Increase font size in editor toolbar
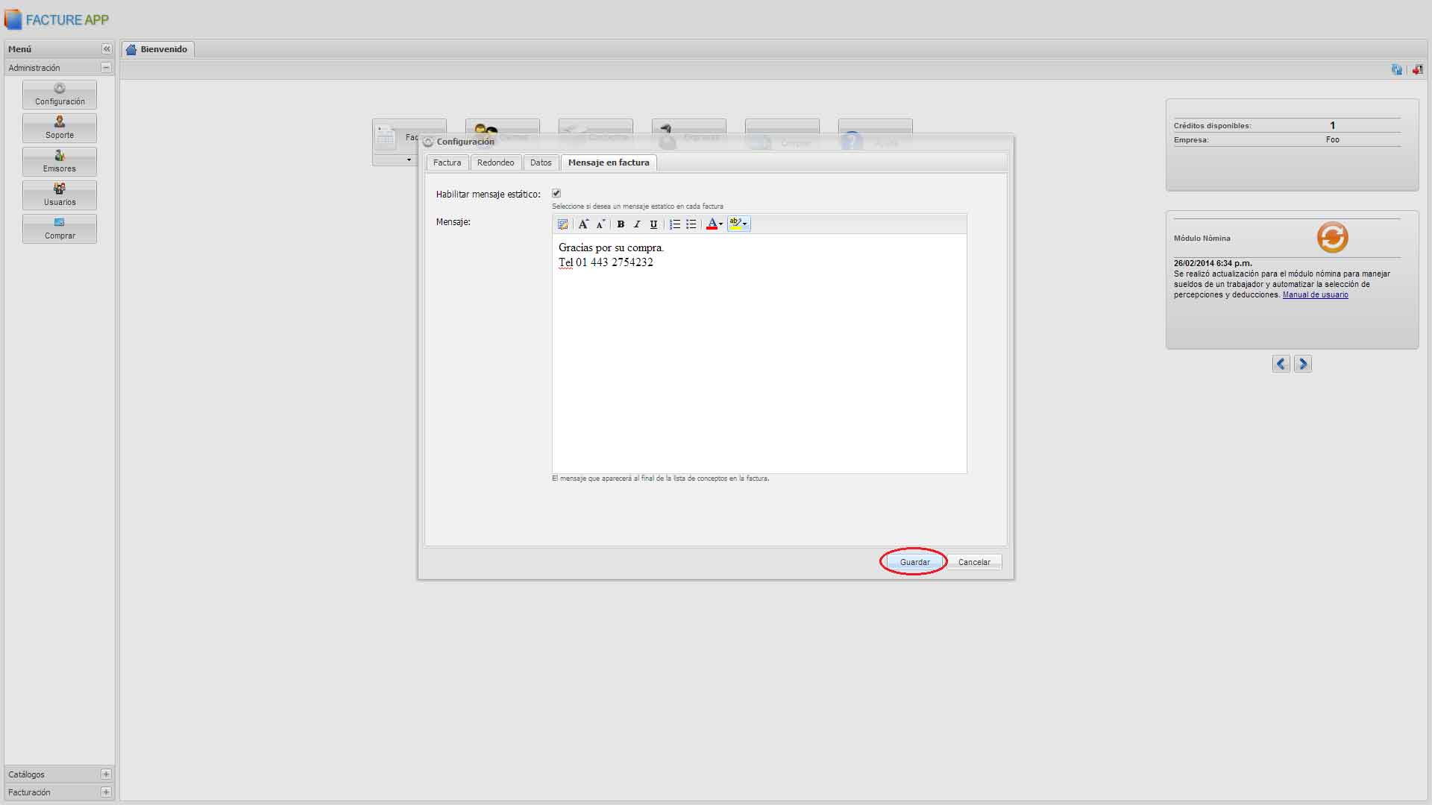Viewport: 1432px width, 805px height. point(583,224)
